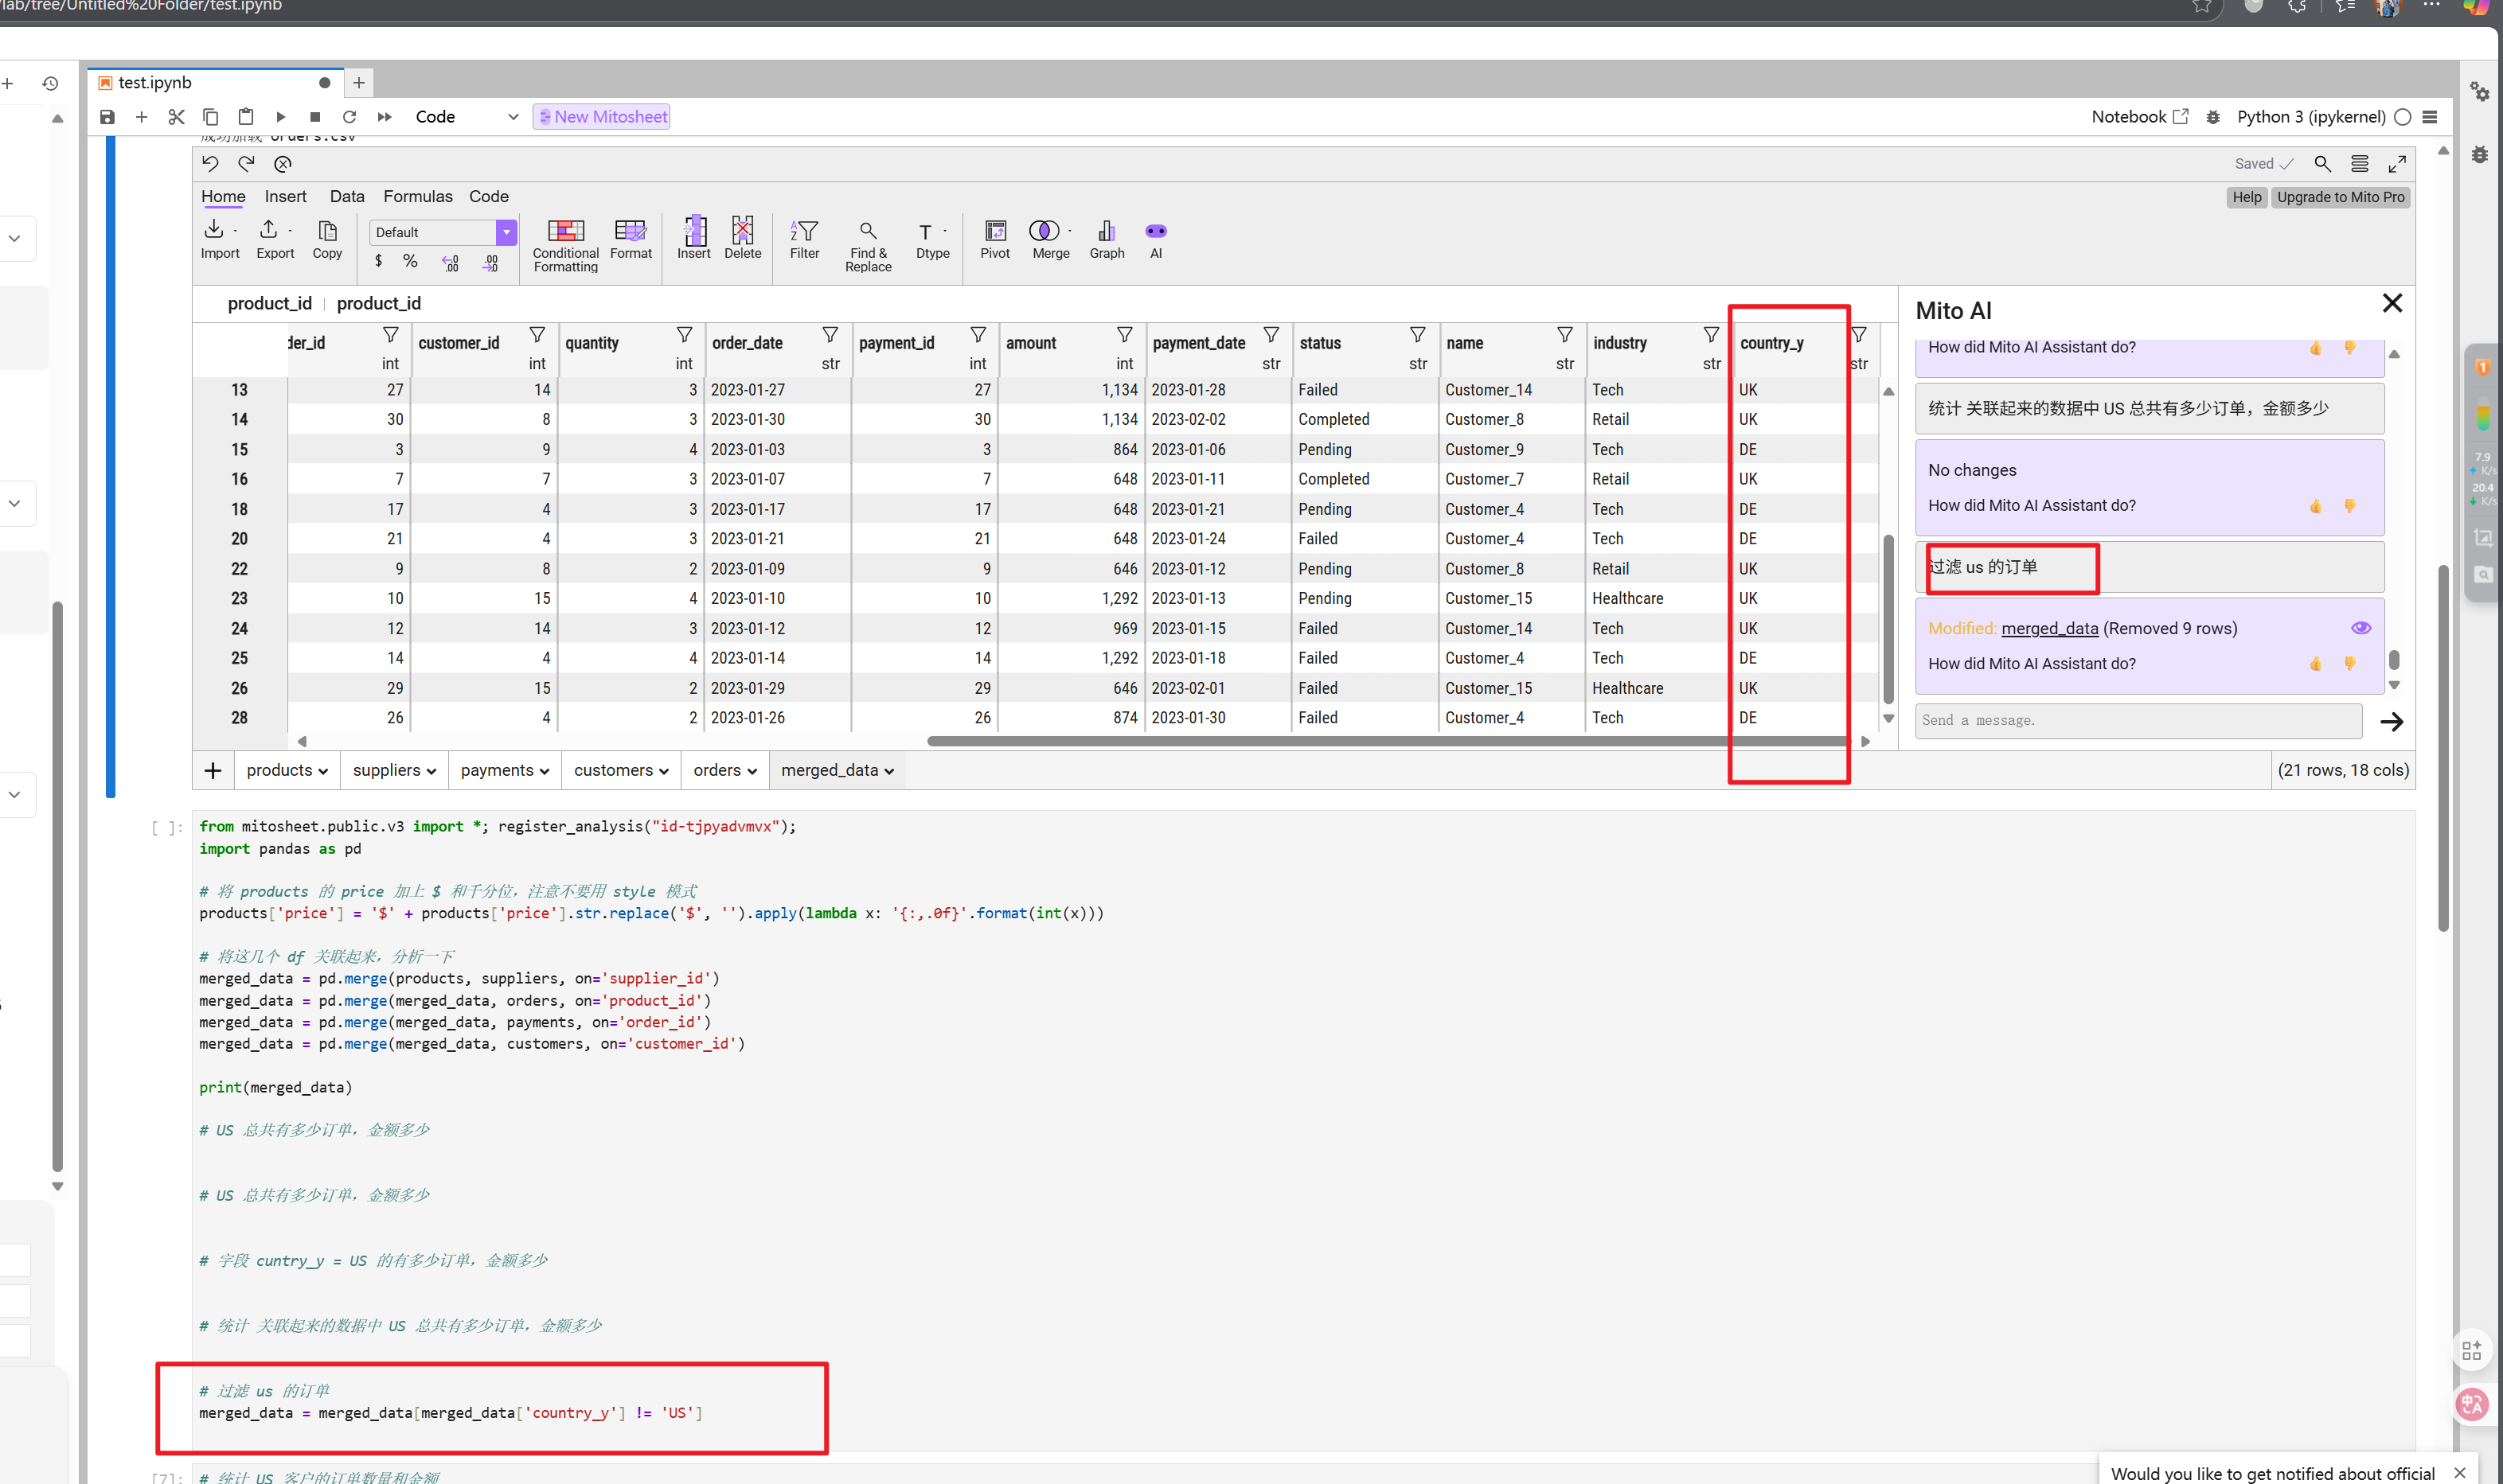Add a new sheet with plus button
Screen dimensions: 2503x1484
212,770
